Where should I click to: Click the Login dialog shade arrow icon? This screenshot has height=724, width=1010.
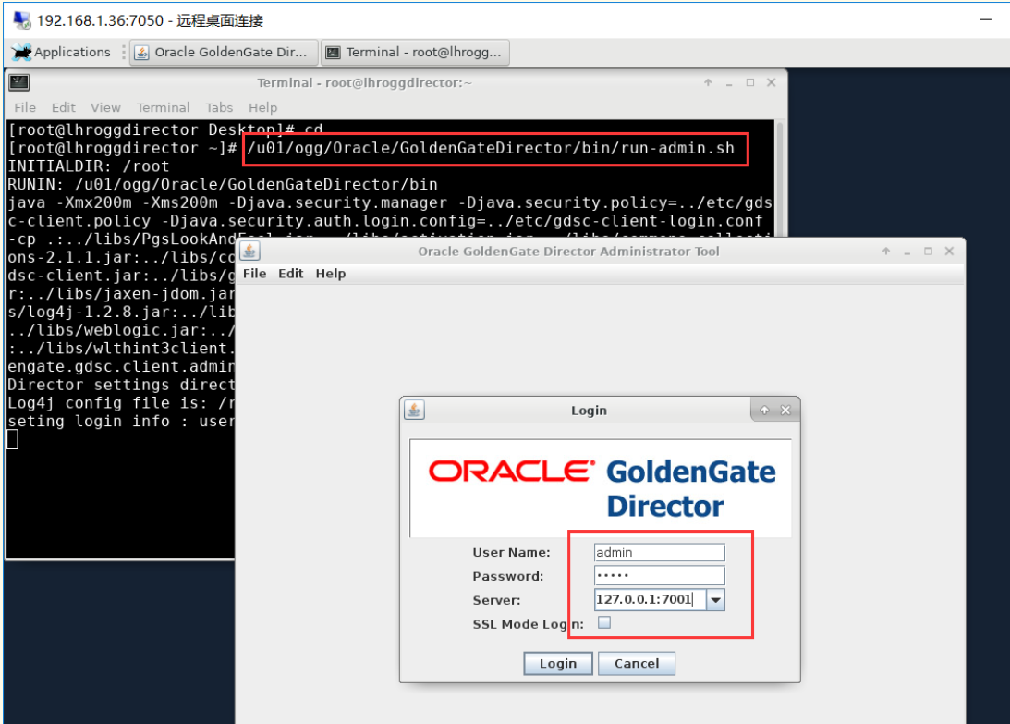pos(764,410)
